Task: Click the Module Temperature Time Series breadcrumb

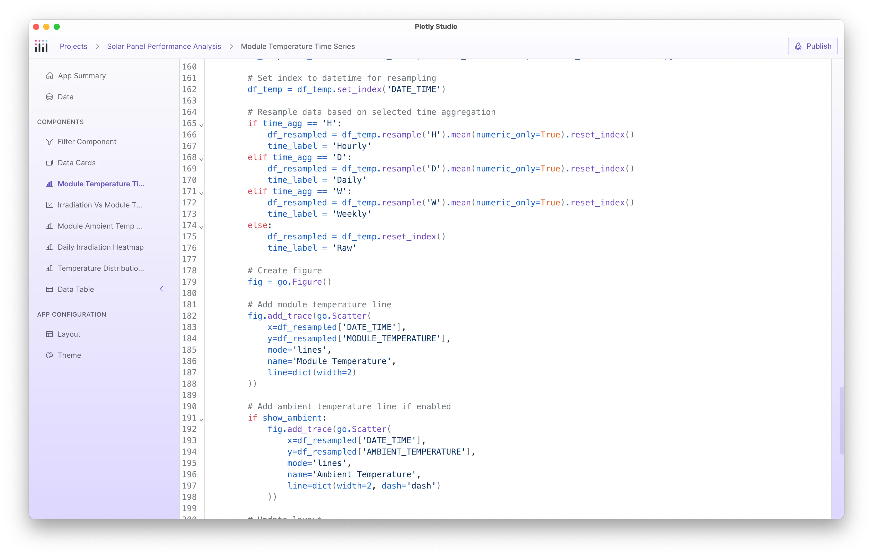Action: pyautogui.click(x=298, y=46)
